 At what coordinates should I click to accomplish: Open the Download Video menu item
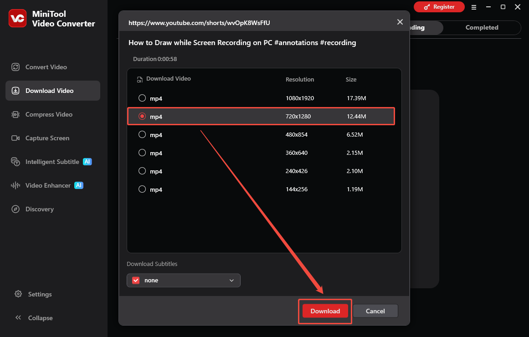click(53, 91)
